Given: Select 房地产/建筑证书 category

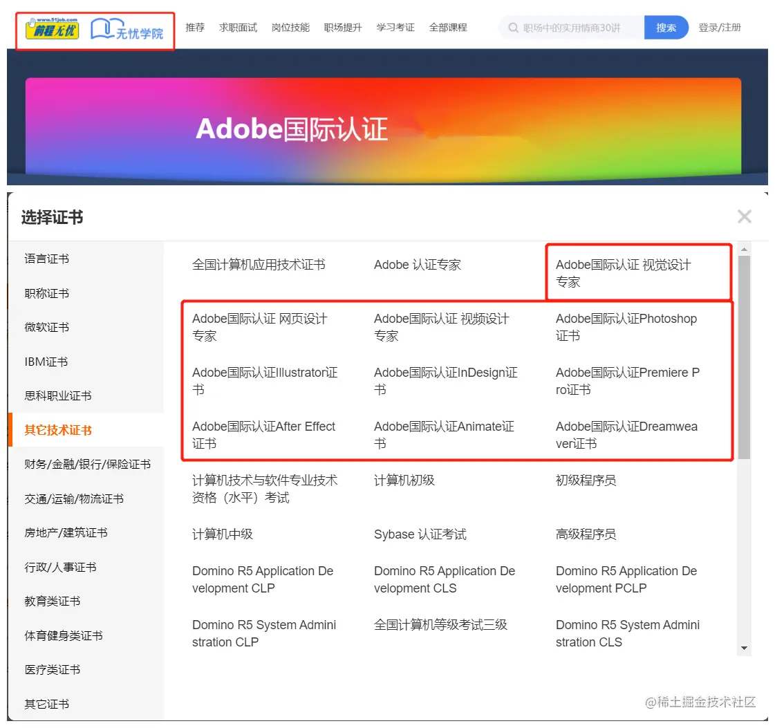Looking at the screenshot, I should coord(66,533).
